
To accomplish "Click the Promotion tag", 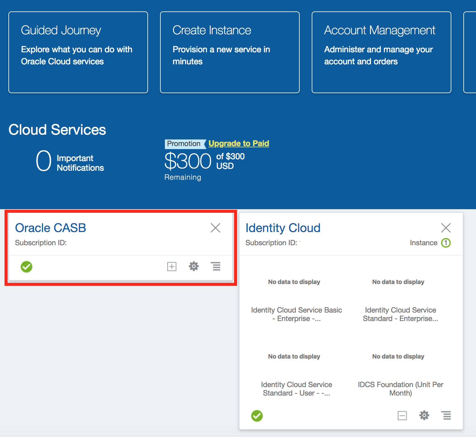I will coord(185,144).
